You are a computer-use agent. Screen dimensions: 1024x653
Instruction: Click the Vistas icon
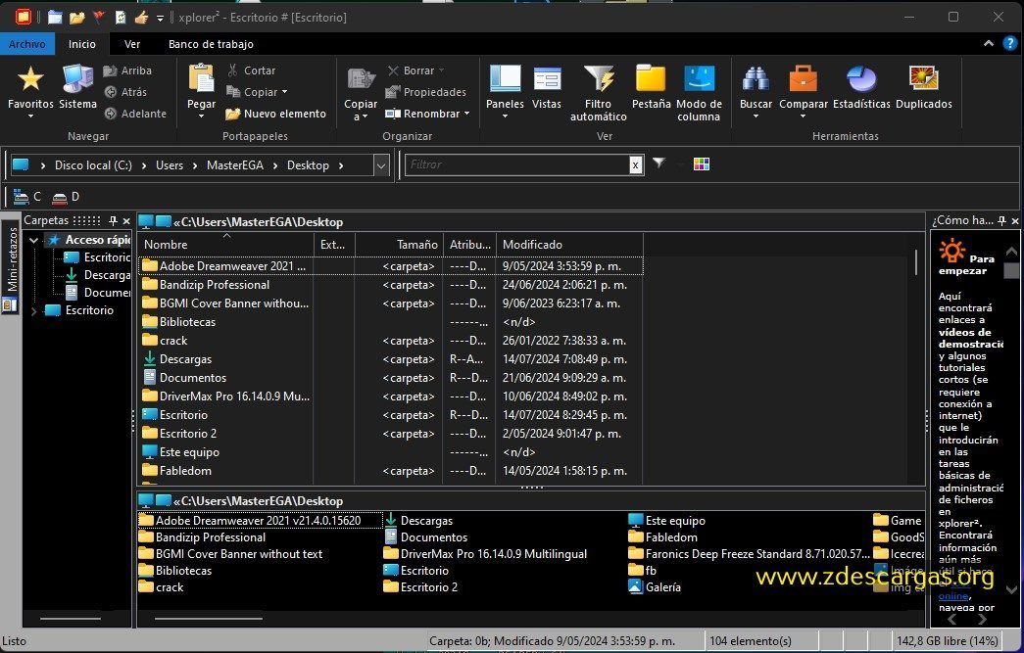547,87
